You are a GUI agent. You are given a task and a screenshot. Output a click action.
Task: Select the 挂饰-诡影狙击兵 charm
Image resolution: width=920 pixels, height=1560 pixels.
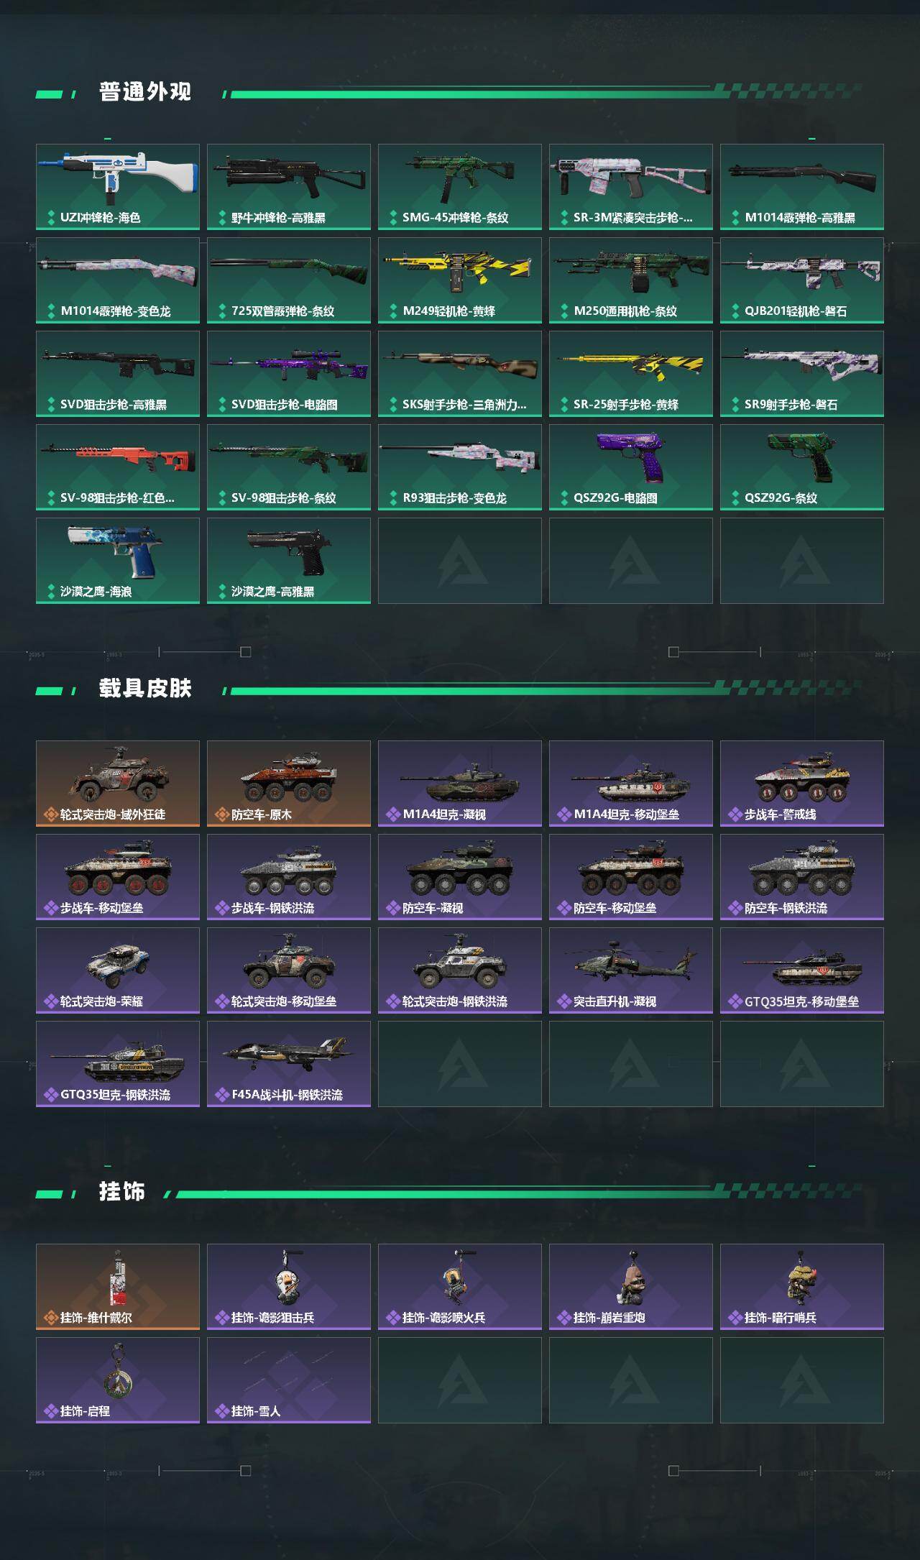[x=289, y=1287]
